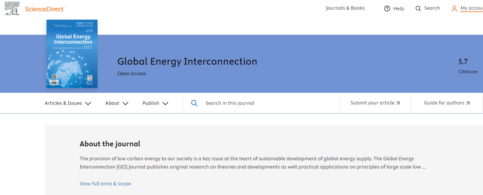Click the arrow icon beside Submit your article

pyautogui.click(x=398, y=103)
